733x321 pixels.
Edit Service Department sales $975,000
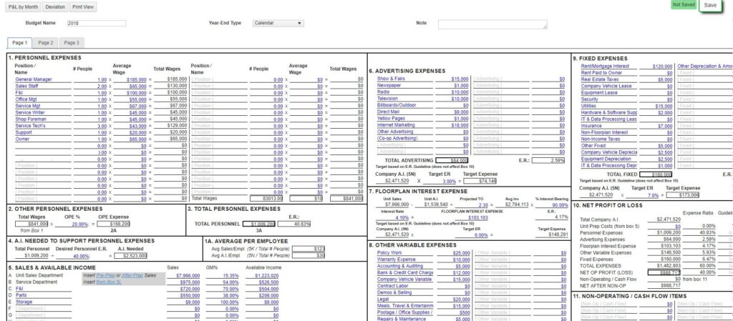click(x=183, y=282)
